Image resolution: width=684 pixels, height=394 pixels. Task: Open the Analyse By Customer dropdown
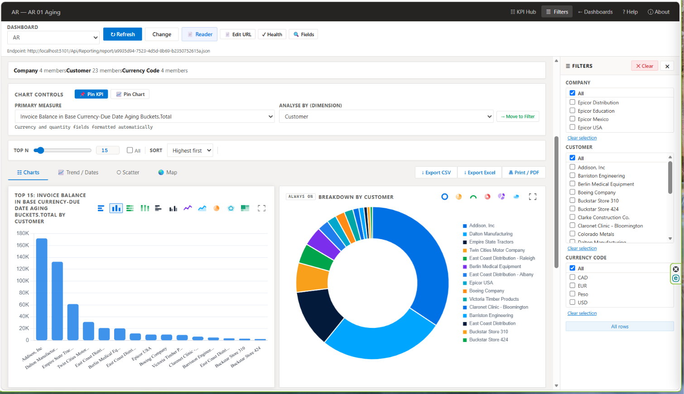386,116
